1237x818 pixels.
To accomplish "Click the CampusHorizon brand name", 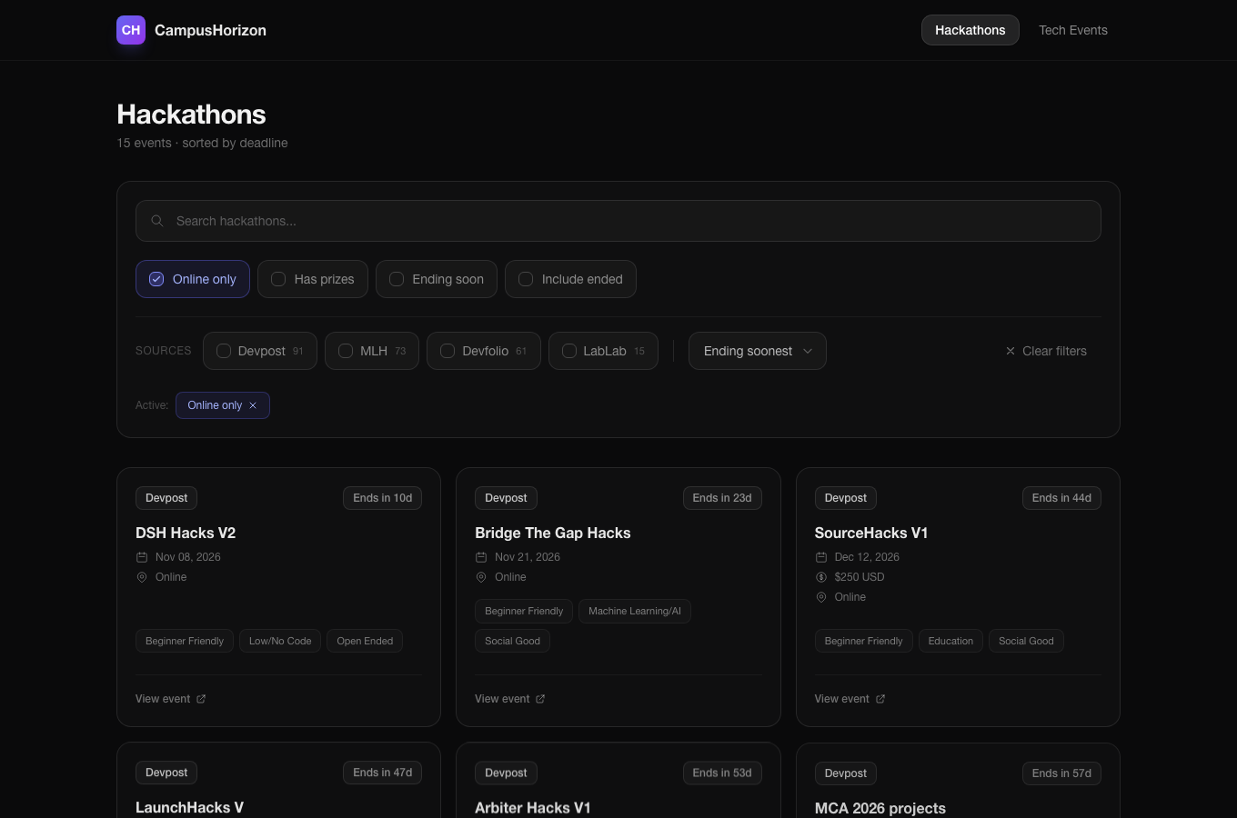I will 210,30.
